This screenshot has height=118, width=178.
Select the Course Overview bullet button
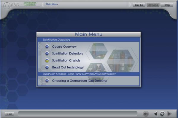[x=47, y=46]
